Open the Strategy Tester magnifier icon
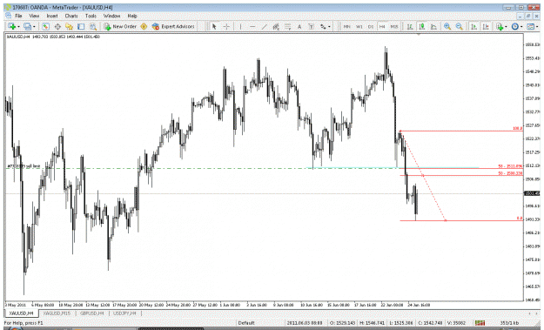 93,26
